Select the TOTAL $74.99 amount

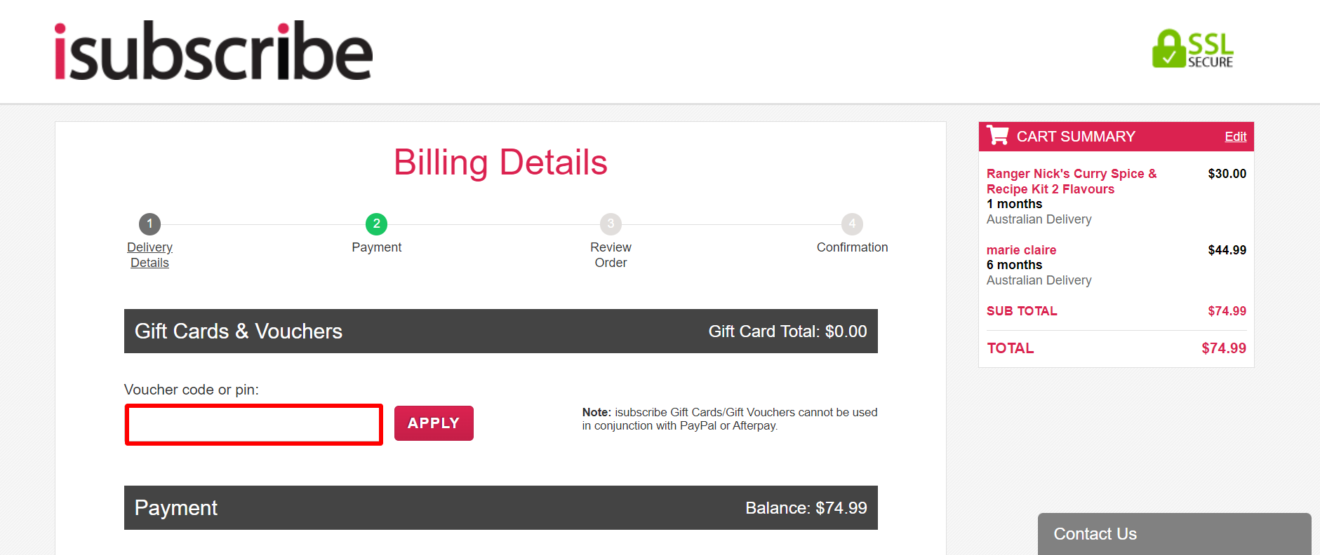pyautogui.click(x=1222, y=348)
